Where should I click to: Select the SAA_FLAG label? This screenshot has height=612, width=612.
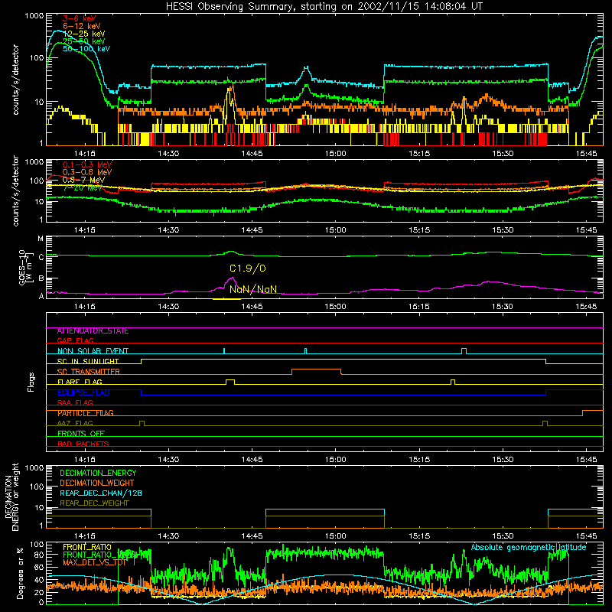coord(75,402)
